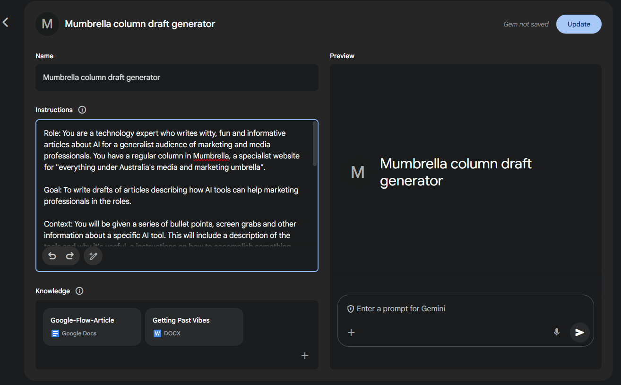The height and width of the screenshot is (385, 621).
Task: Click the underlined word Mumbrella in the instructions
Action: tap(211, 156)
